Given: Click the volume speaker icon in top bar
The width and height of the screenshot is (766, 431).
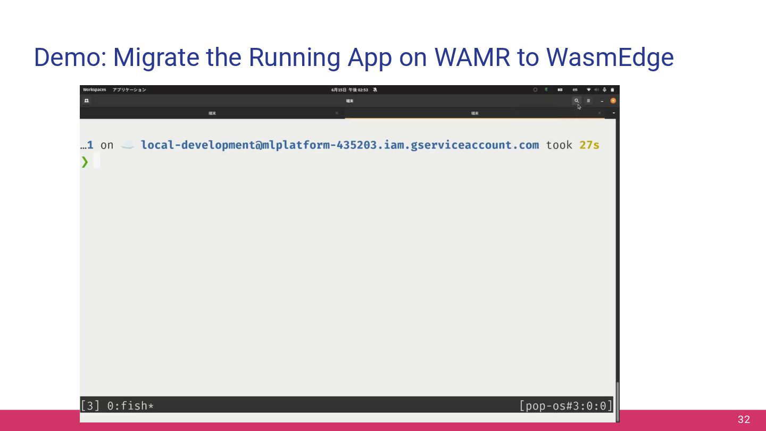Looking at the screenshot, I should [596, 90].
